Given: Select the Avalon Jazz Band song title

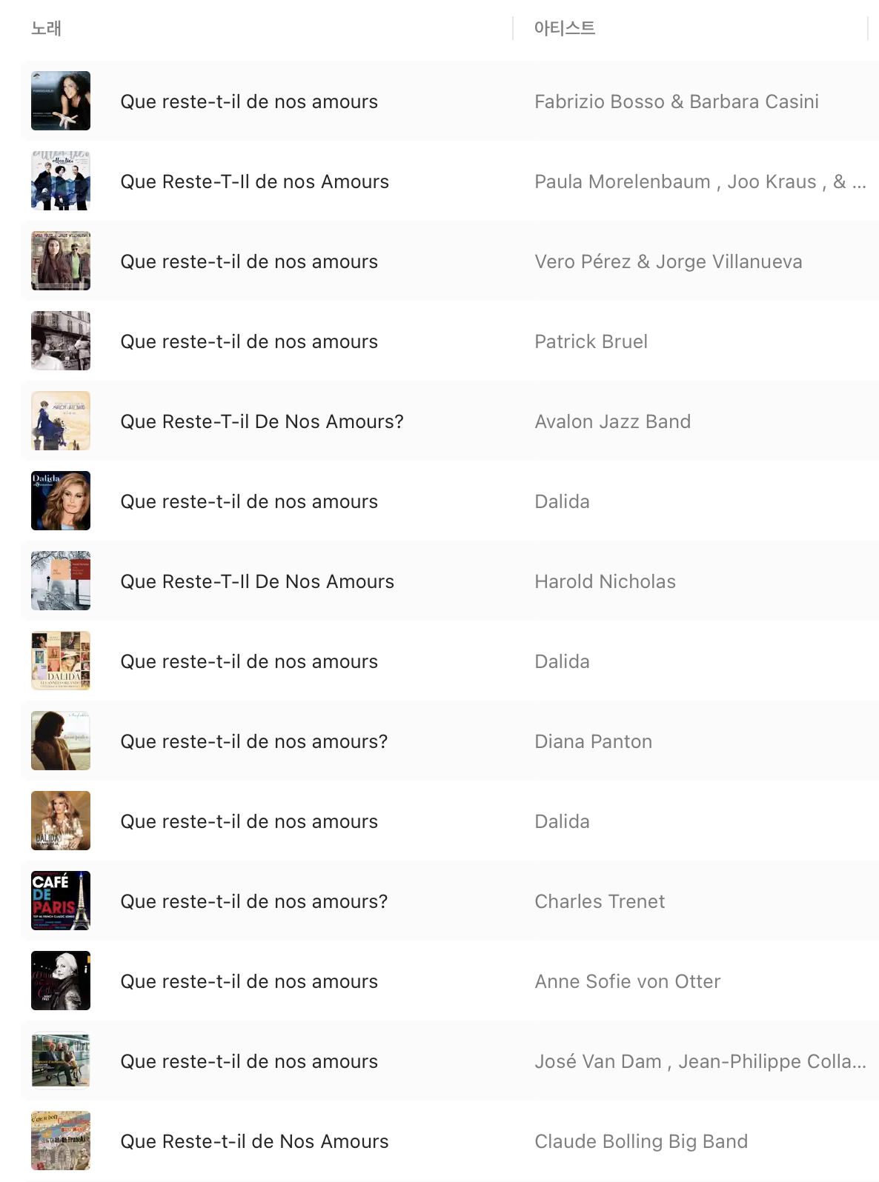Looking at the screenshot, I should pyautogui.click(x=262, y=421).
